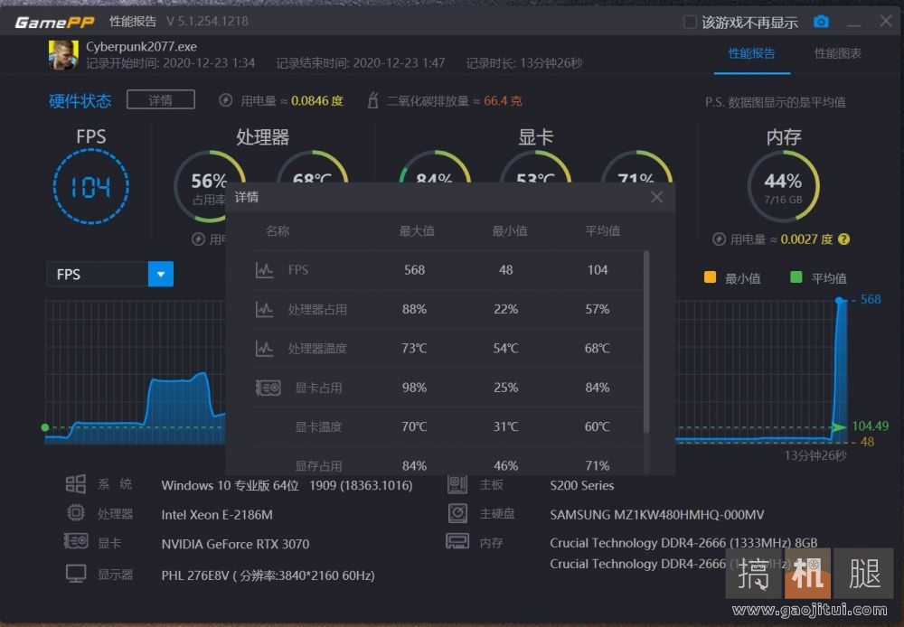Click the 'S200 Series' motherboard text
Image resolution: width=904 pixels, height=627 pixels.
pyautogui.click(x=581, y=485)
